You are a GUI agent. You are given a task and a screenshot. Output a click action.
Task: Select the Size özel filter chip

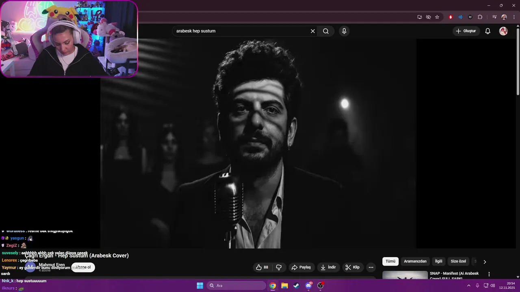pyautogui.click(x=458, y=262)
